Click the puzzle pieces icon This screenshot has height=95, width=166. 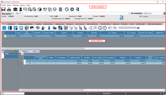tap(60, 28)
